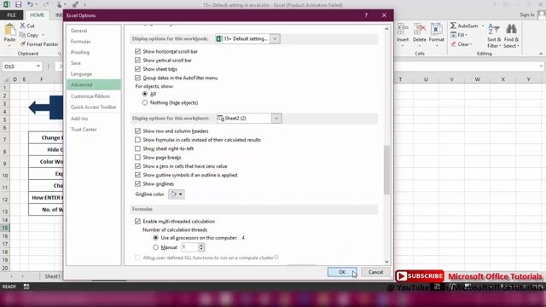Open the Language options category
This screenshot has width=546, height=307.
(94, 74)
